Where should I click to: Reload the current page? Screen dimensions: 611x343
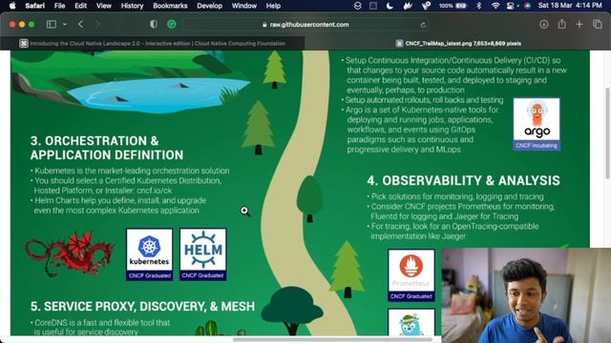[x=423, y=25]
